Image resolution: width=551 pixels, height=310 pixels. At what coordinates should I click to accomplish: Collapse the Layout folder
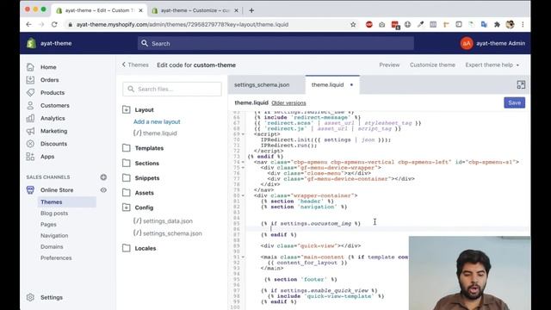tap(127, 109)
